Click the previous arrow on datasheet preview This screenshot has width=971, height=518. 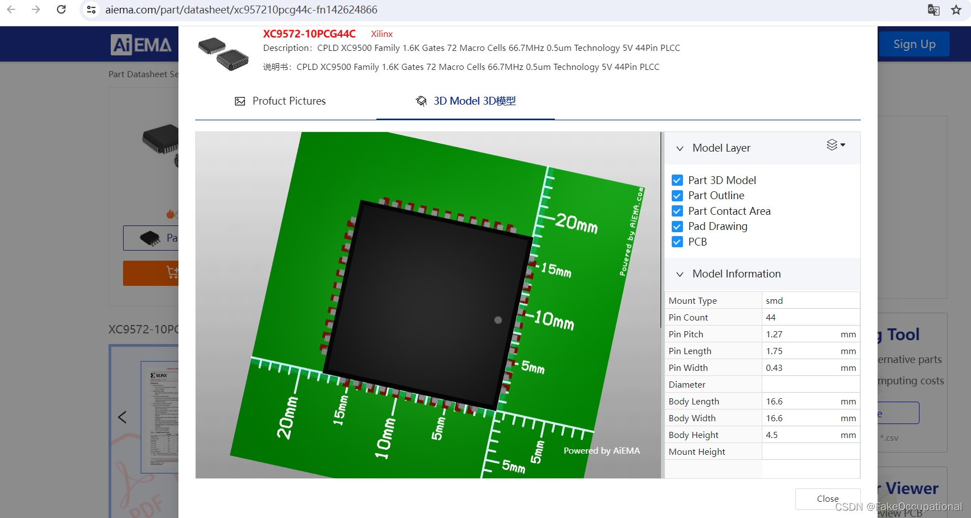122,417
